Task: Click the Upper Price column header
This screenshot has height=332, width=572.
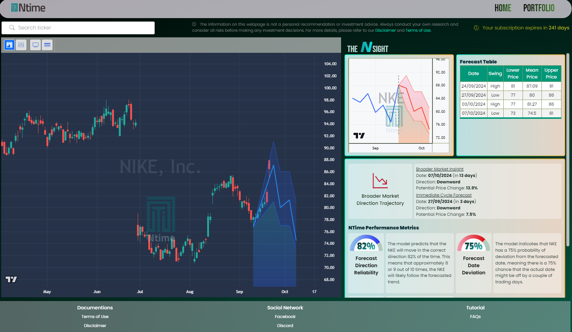Action: 551,74
